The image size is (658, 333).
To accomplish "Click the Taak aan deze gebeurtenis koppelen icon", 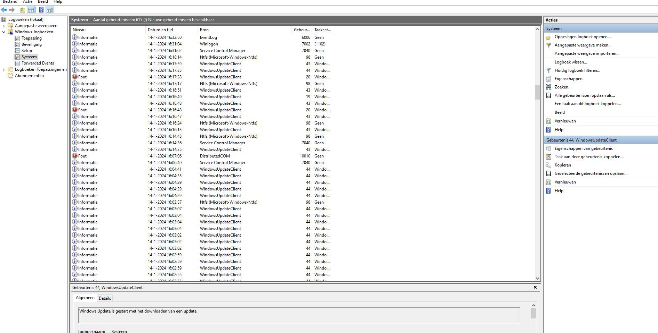I will pyautogui.click(x=548, y=157).
